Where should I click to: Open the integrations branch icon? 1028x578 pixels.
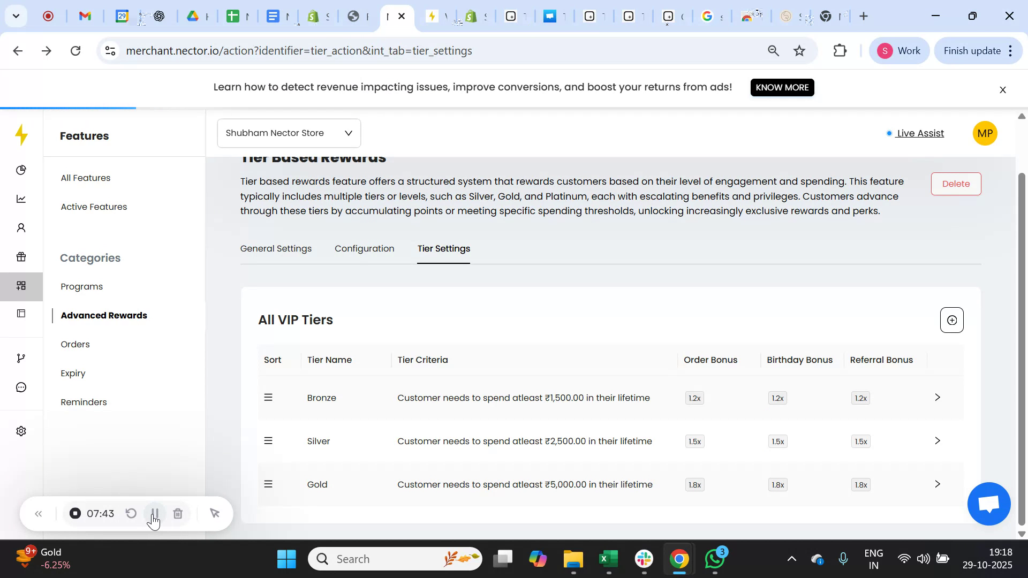(x=21, y=358)
